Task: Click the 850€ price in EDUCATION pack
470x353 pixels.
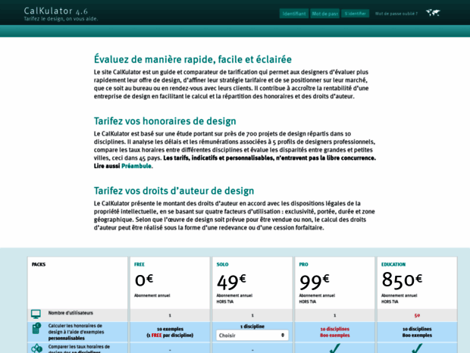Action: [x=402, y=280]
